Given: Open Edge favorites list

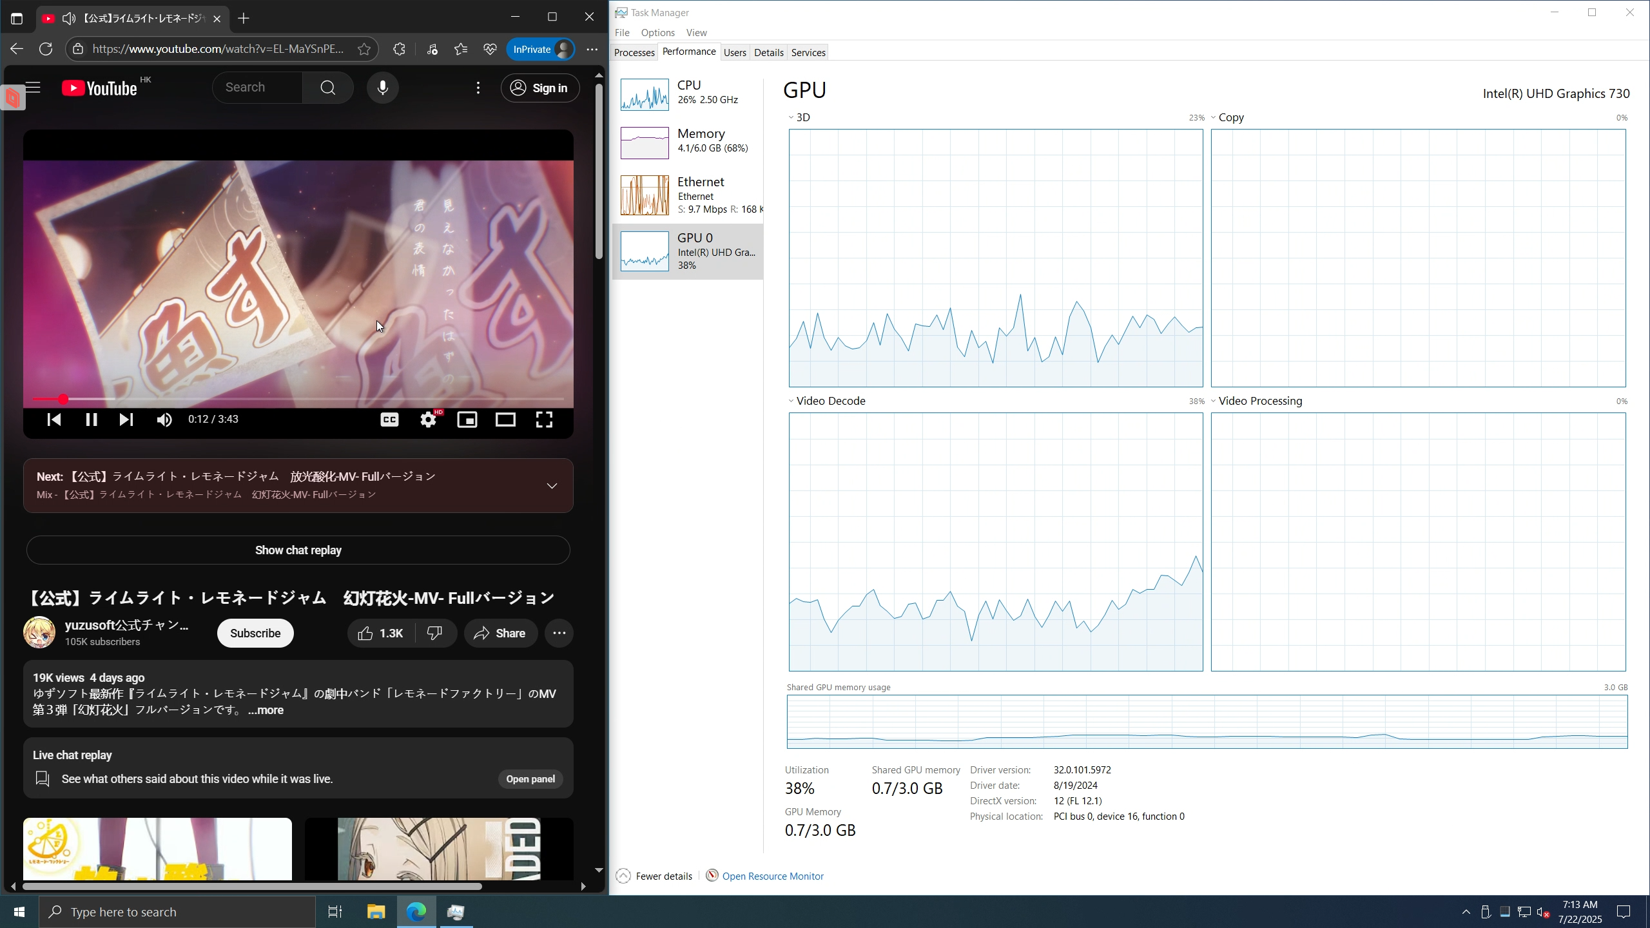Looking at the screenshot, I should pyautogui.click(x=461, y=49).
